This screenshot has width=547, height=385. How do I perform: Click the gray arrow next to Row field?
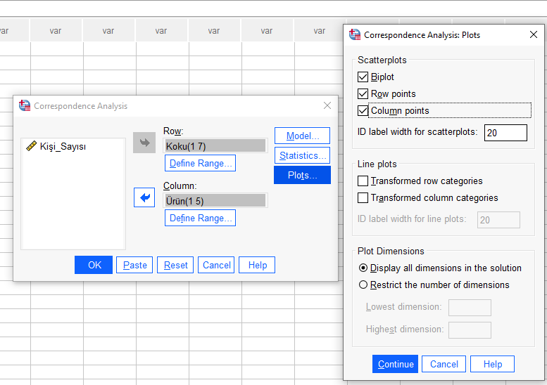144,143
